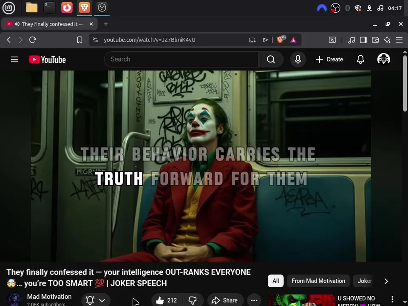Launch the file manager from the panel
The image size is (408, 306).
coord(32,8)
